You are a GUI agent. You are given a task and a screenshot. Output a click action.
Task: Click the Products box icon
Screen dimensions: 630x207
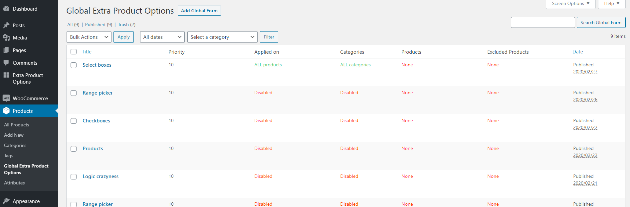click(6, 111)
